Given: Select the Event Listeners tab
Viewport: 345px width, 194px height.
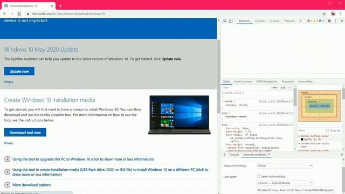Looking at the screenshot, I should coord(243,81).
